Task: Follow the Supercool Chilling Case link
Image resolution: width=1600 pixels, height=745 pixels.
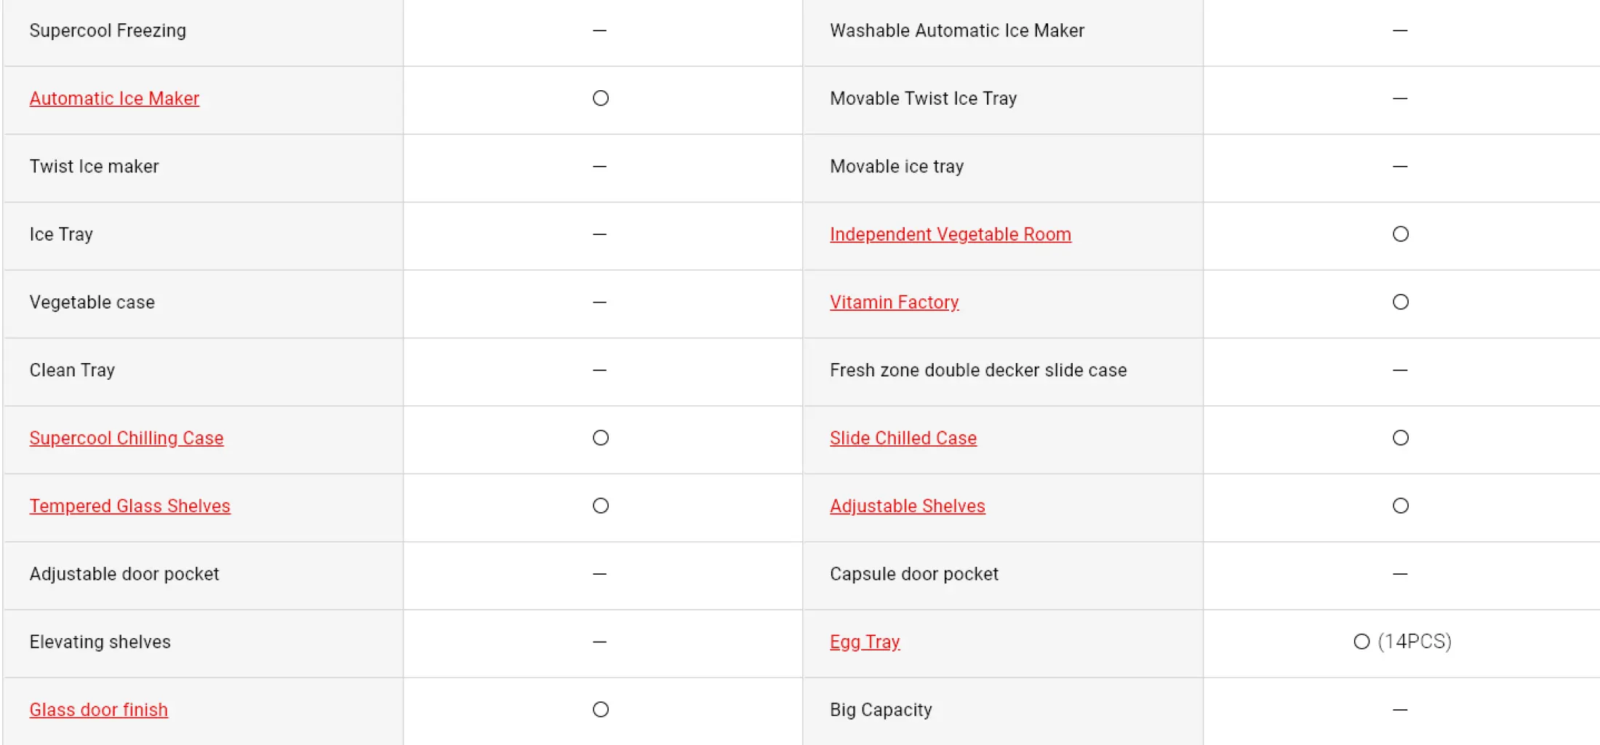Action: (x=127, y=438)
